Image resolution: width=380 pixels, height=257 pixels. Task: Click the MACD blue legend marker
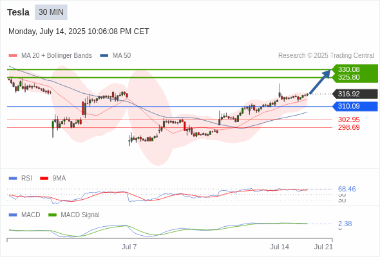tap(13, 215)
